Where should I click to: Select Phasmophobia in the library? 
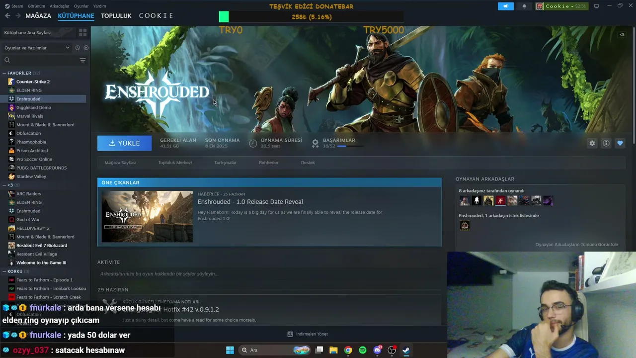31,142
